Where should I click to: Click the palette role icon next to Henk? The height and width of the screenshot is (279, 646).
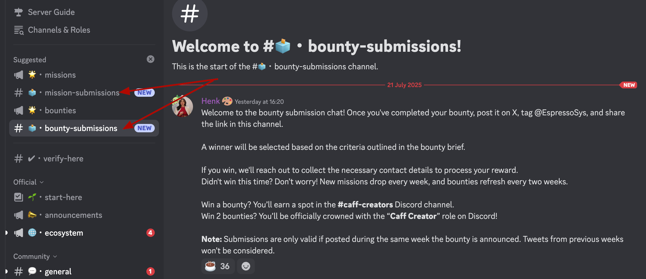point(227,101)
